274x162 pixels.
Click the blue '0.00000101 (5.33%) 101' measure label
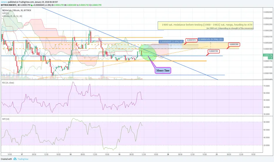[211, 39]
